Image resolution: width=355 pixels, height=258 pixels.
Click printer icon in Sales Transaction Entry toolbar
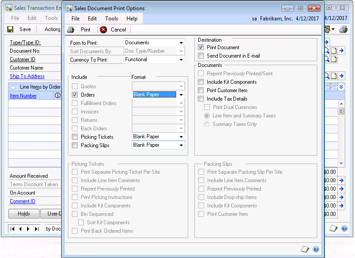(x=343, y=29)
